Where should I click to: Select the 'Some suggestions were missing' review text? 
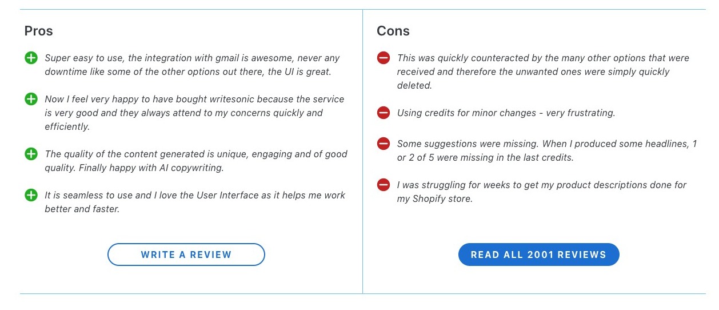tap(546, 150)
